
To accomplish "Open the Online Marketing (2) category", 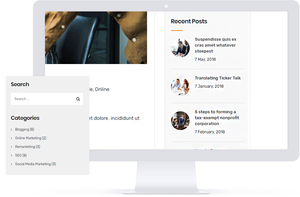I will point(31,138).
